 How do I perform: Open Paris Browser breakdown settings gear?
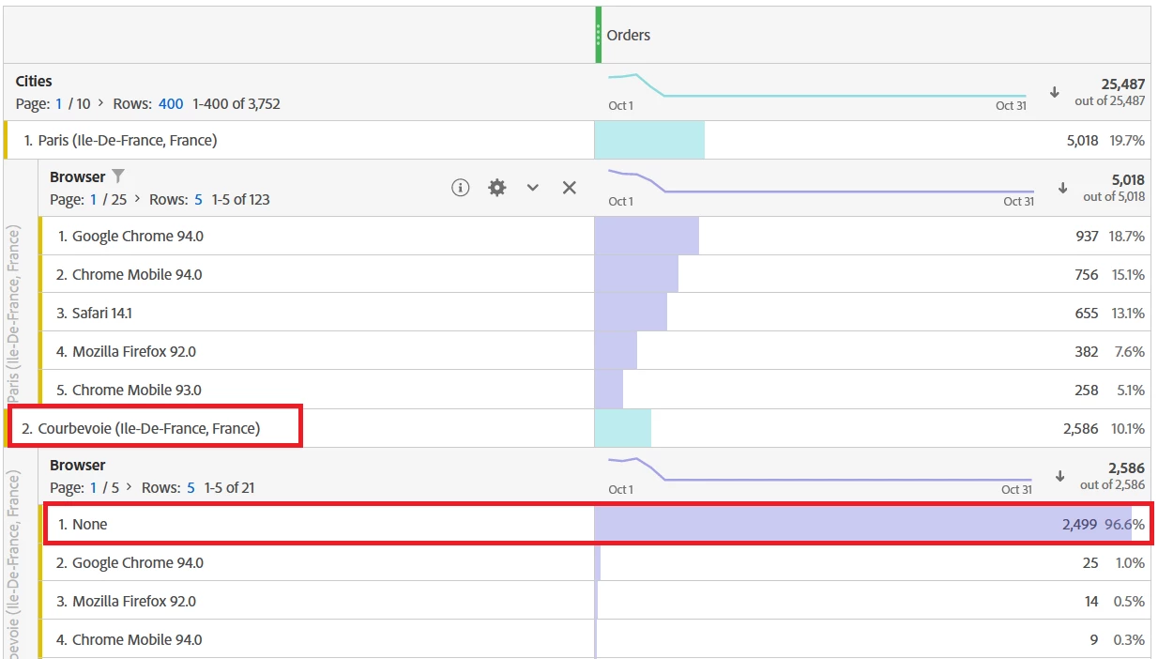pyautogui.click(x=497, y=188)
